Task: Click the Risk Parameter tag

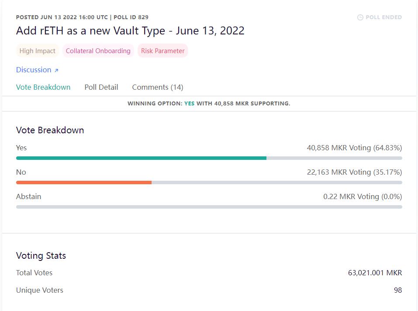Action: point(163,51)
